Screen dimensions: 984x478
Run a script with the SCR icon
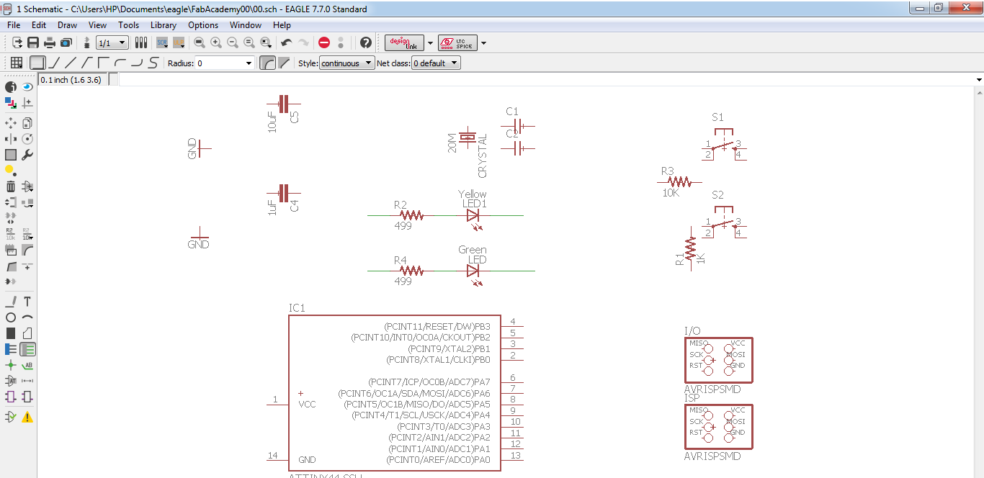[162, 42]
